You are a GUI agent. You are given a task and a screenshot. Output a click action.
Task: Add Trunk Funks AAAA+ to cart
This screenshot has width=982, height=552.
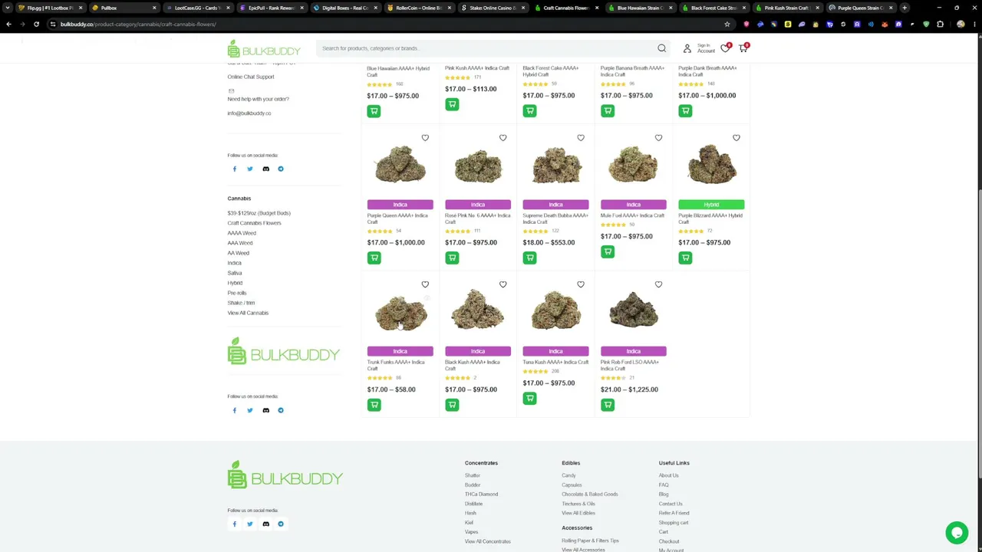374,405
